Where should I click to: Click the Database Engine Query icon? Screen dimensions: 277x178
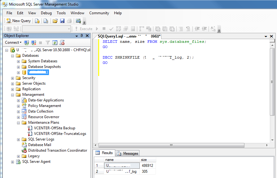[37, 21]
